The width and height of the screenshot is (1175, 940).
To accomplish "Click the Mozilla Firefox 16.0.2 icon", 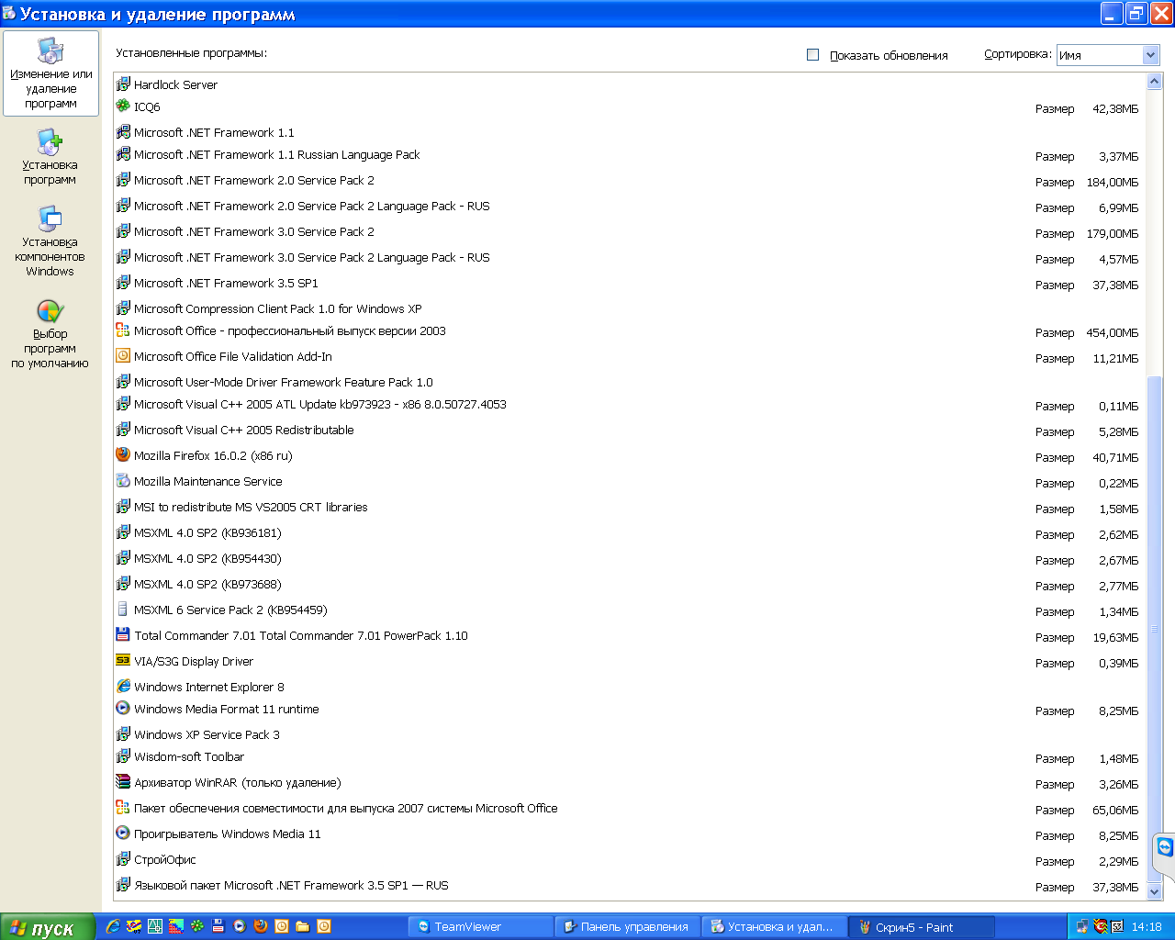I will coord(123,454).
